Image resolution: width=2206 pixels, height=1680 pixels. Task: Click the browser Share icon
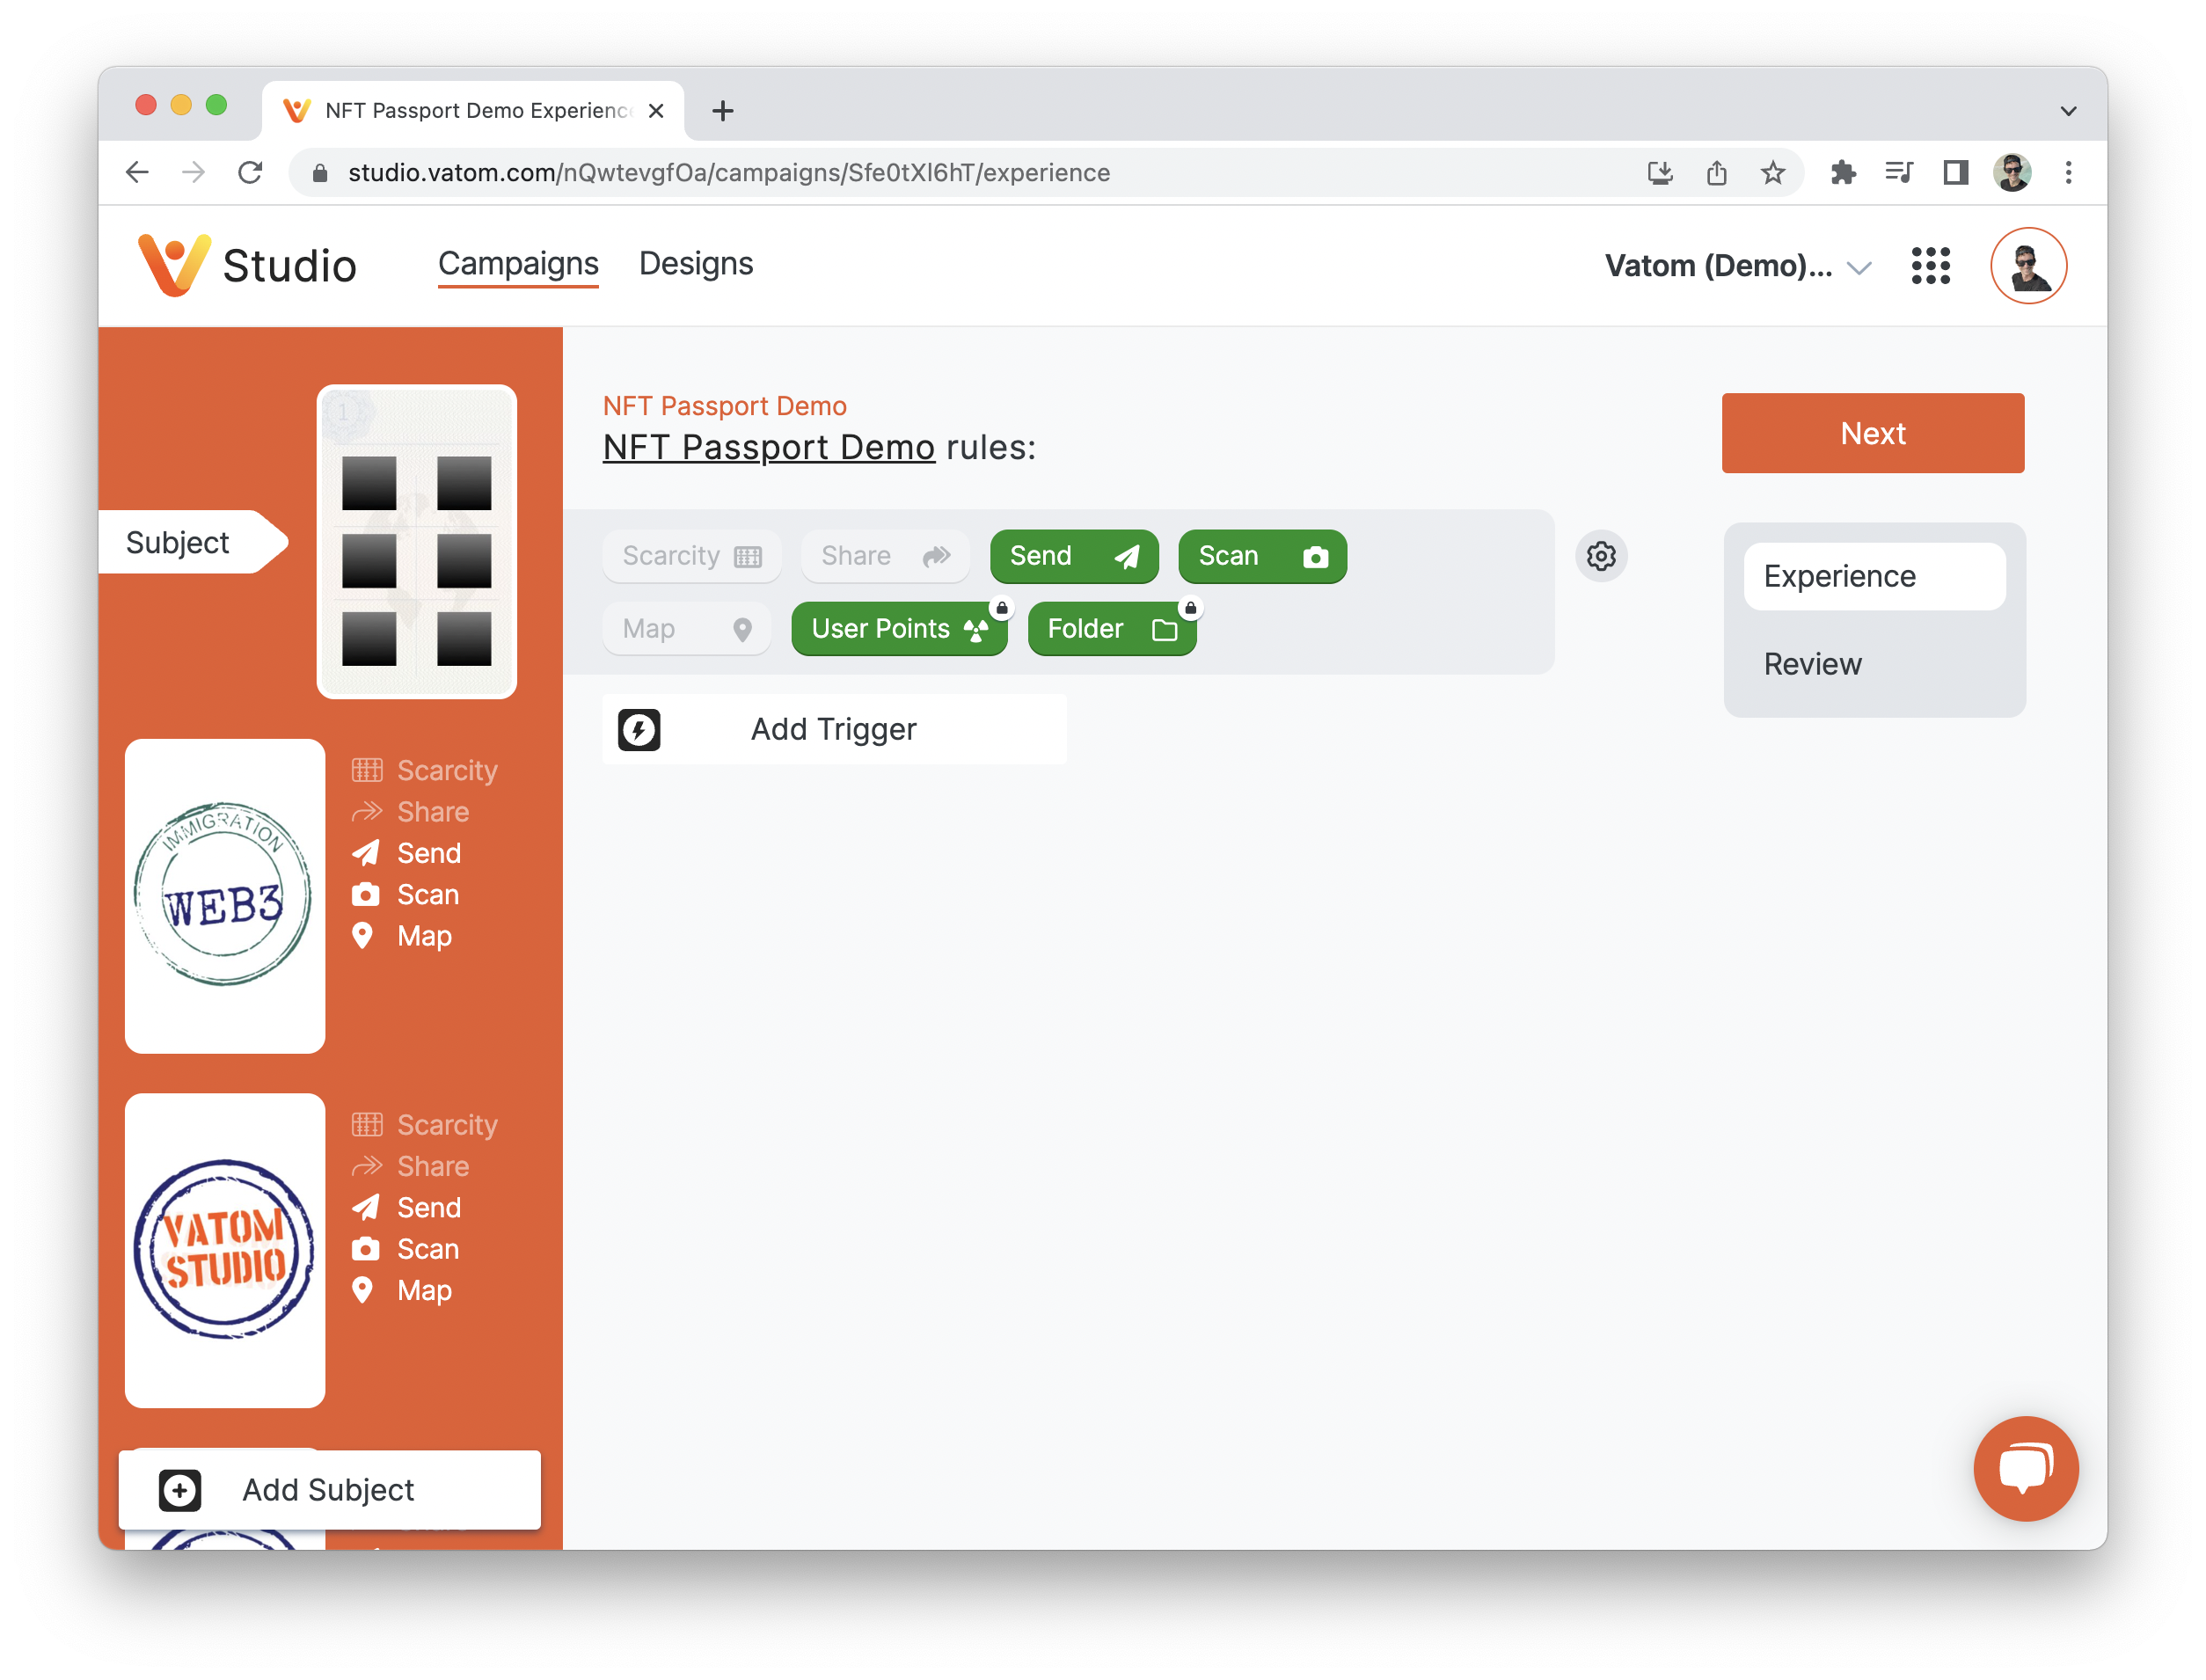point(1716,172)
